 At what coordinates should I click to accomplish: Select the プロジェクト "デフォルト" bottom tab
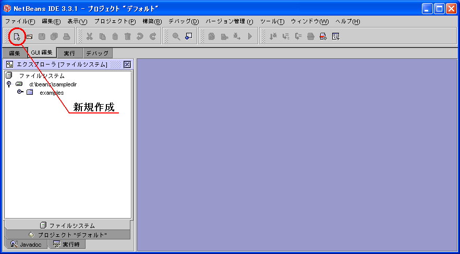coord(67,235)
